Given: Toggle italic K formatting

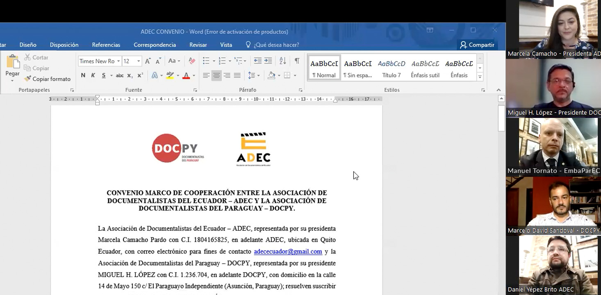Looking at the screenshot, I should click(93, 75).
